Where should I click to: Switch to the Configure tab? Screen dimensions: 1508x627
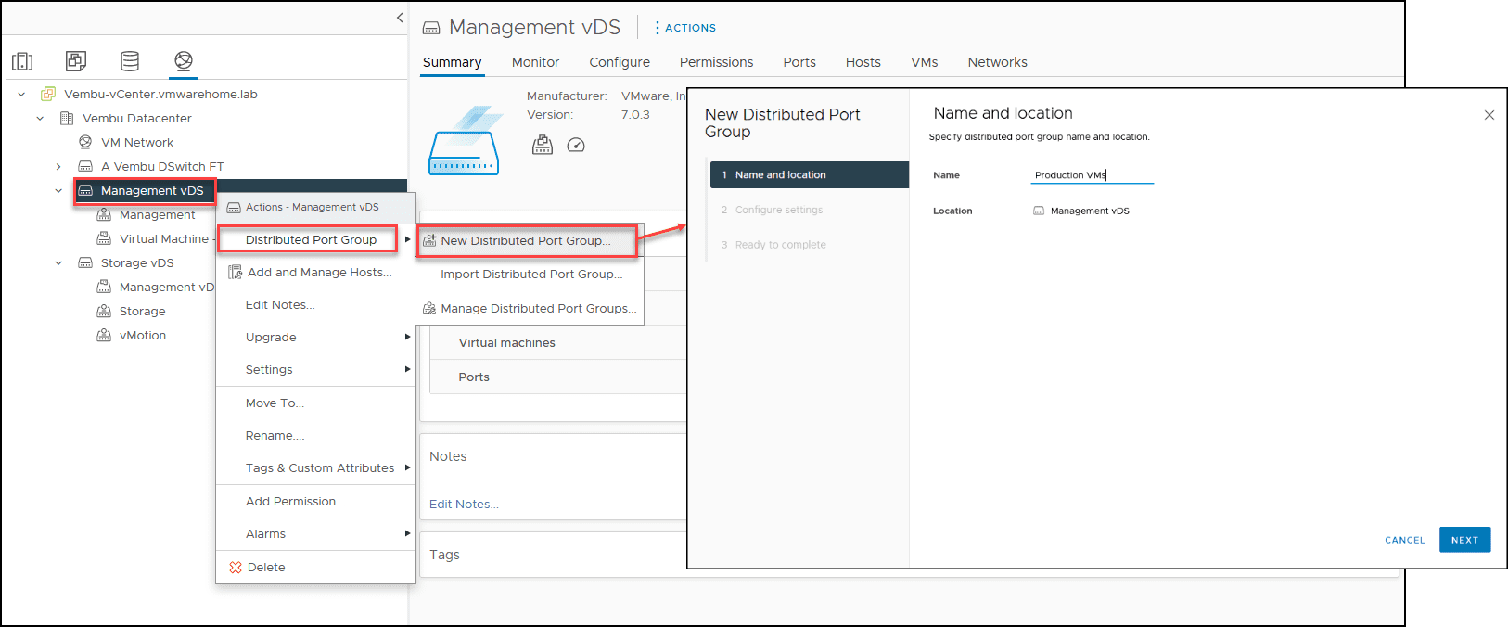click(620, 62)
